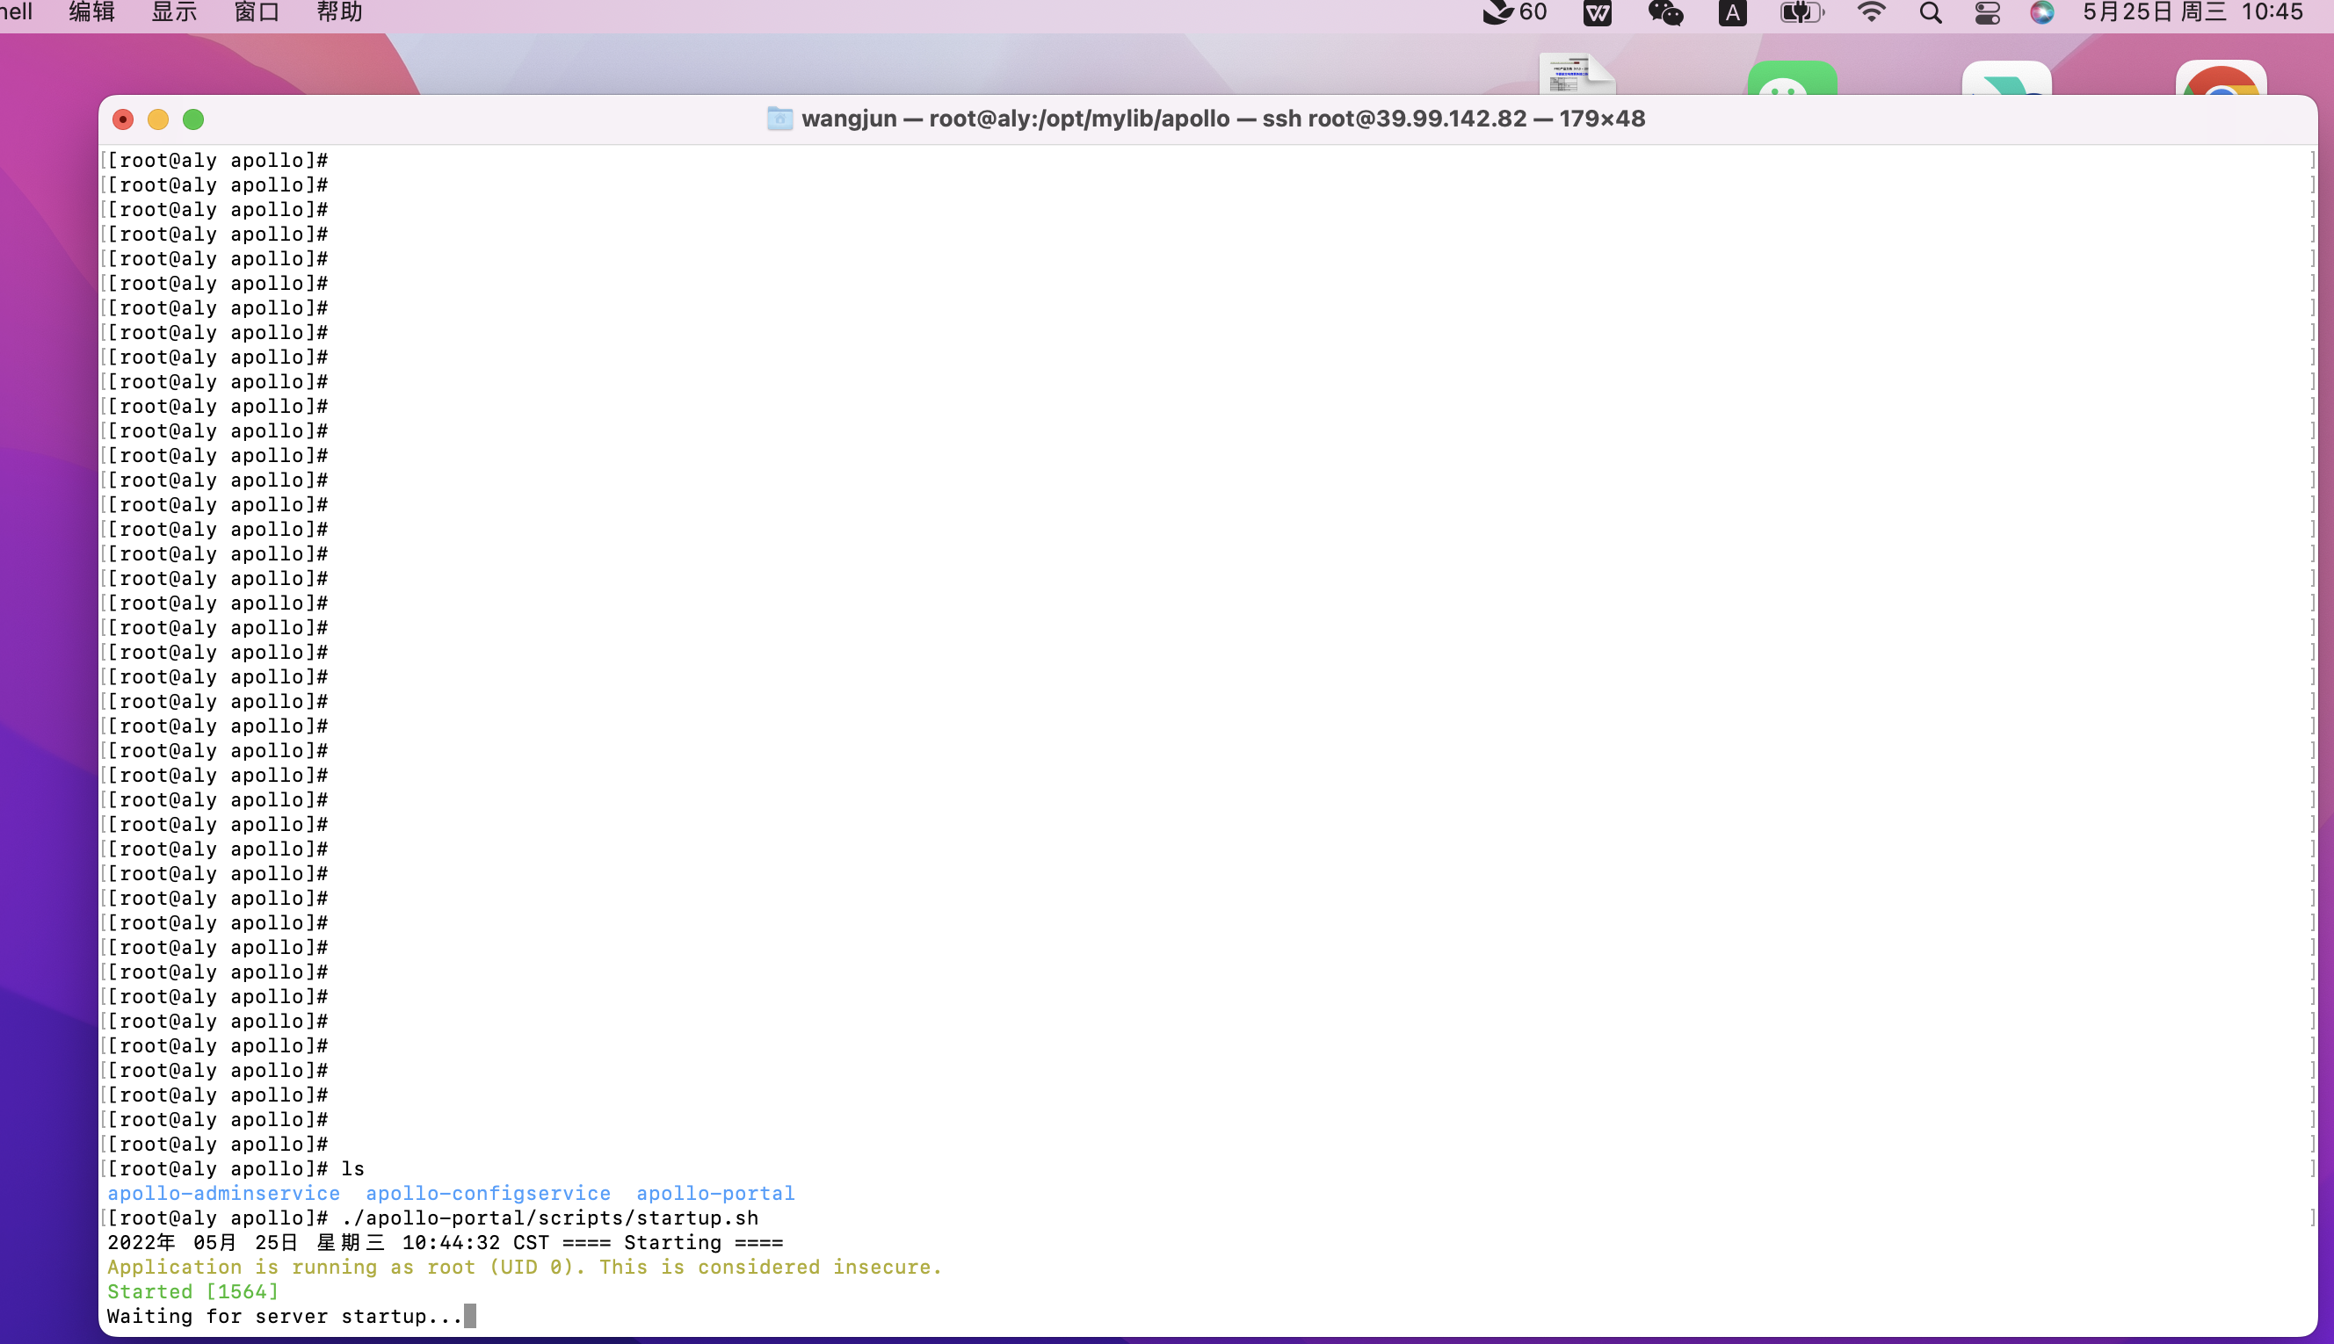Show battery charging status
This screenshot has height=1344, width=2334.
point(1801,13)
